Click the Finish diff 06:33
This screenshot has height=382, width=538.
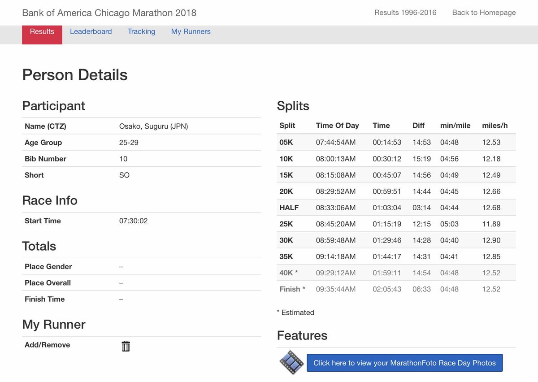(x=421, y=289)
